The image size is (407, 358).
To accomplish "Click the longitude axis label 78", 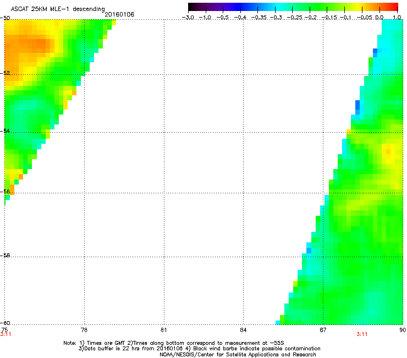I will point(84,330).
